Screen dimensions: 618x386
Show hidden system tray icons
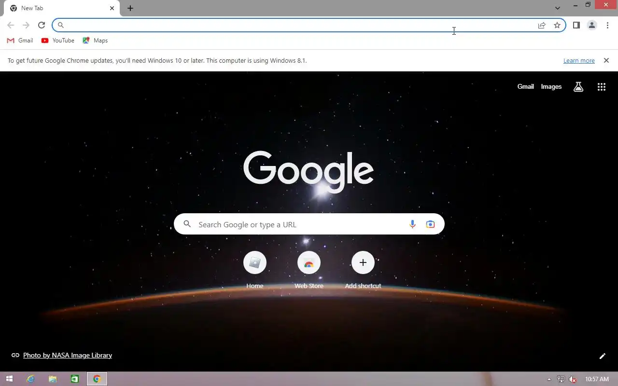(x=549, y=379)
